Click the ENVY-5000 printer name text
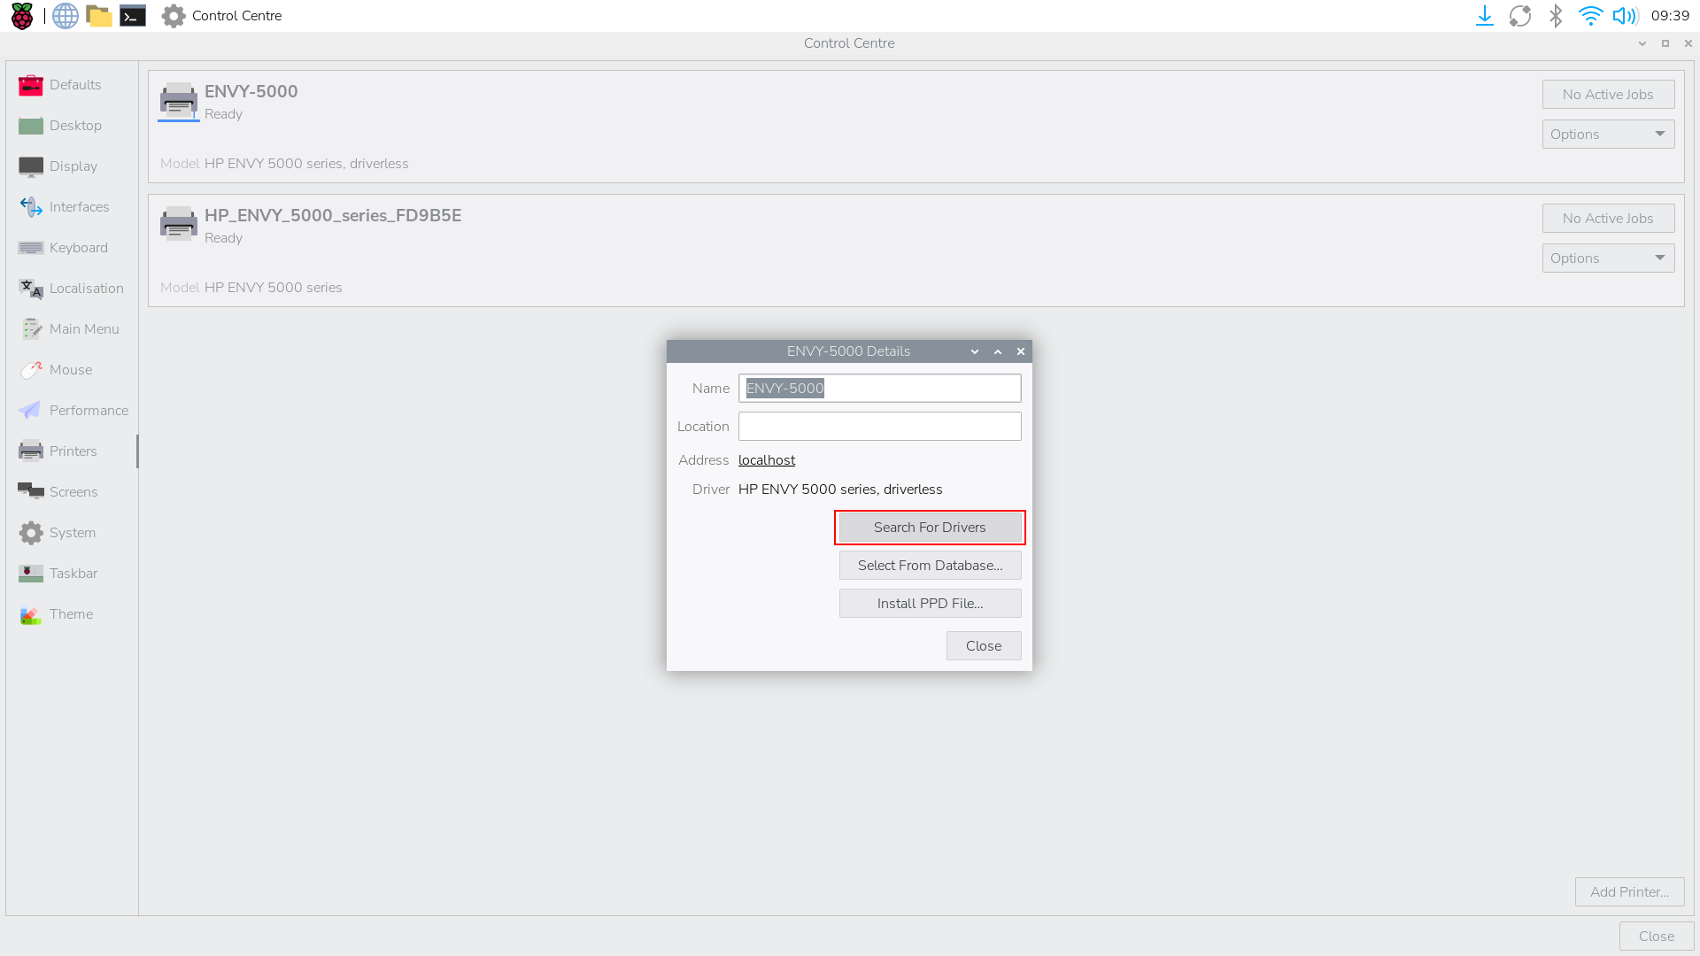 251,91
